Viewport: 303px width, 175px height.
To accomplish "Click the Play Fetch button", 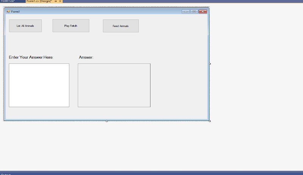I will 71,26.
